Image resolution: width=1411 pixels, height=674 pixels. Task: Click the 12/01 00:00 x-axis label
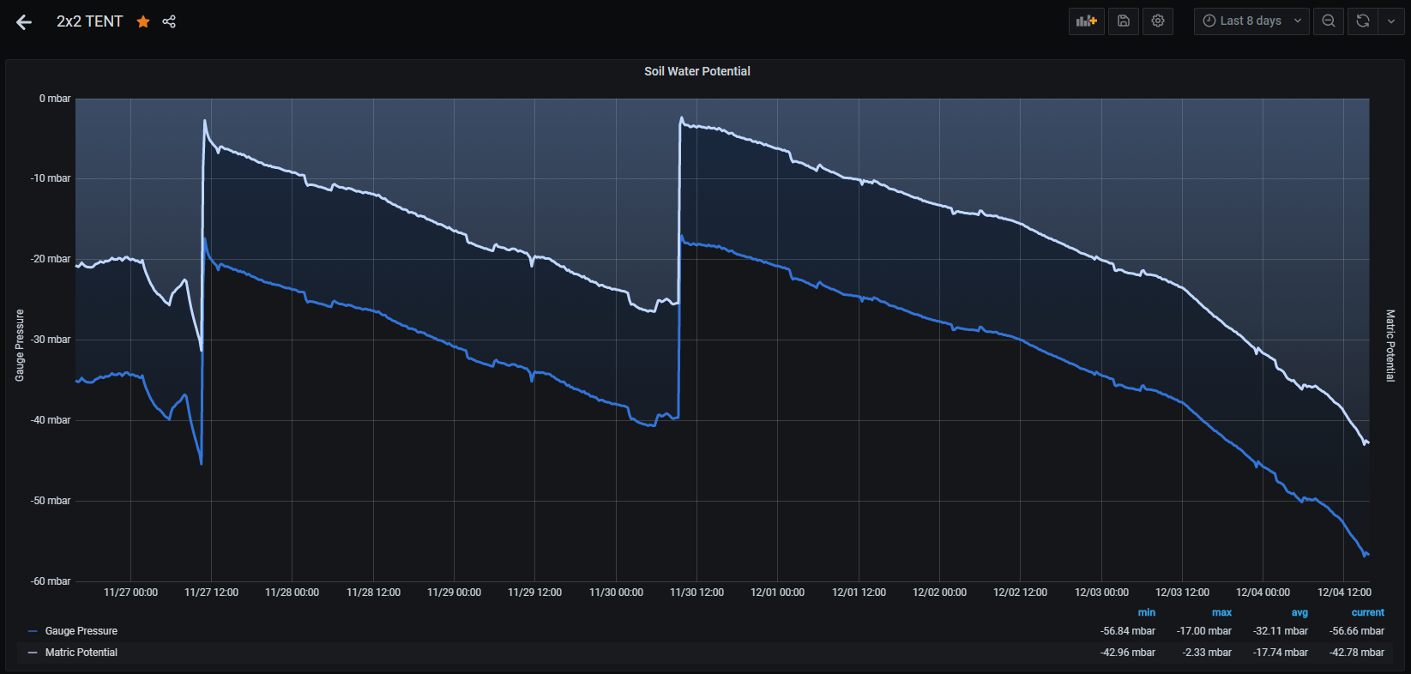pos(777,593)
